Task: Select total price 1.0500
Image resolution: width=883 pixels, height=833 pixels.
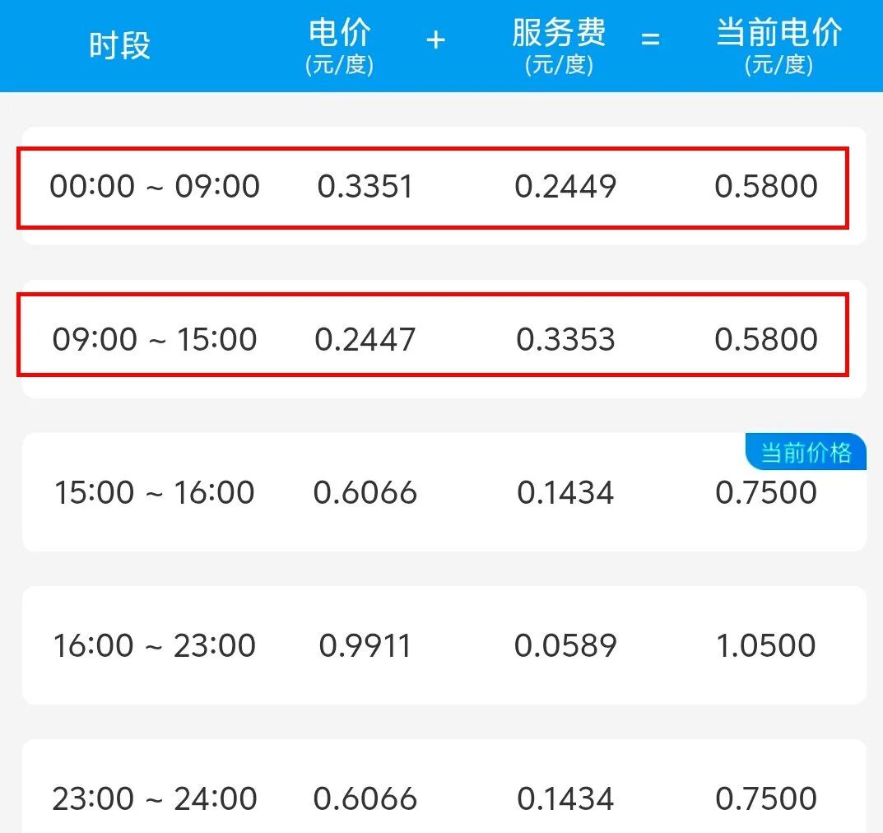Action: (766, 645)
